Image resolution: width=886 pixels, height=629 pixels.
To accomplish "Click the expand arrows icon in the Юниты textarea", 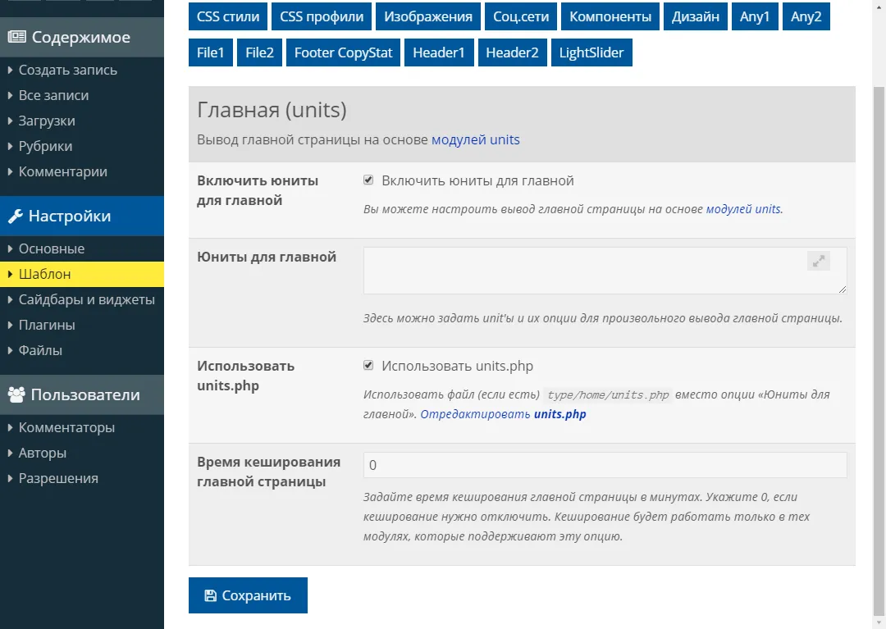I will (818, 261).
